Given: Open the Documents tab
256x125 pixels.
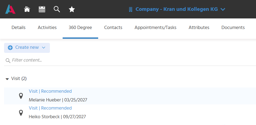Looking at the screenshot, I should 233,28.
